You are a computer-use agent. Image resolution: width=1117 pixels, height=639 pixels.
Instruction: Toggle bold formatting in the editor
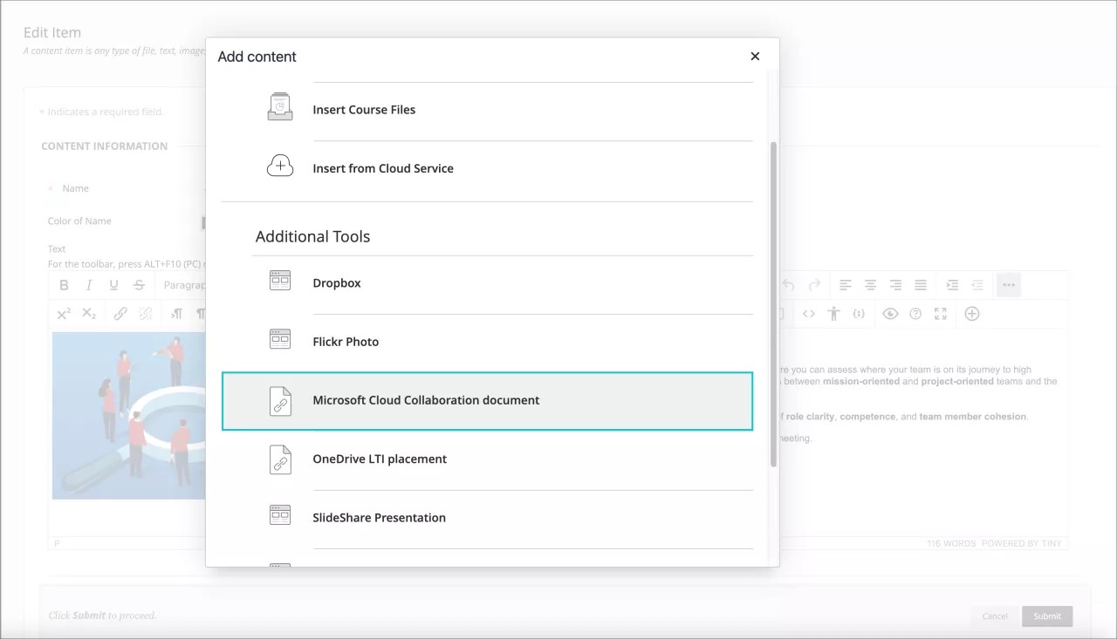click(63, 284)
